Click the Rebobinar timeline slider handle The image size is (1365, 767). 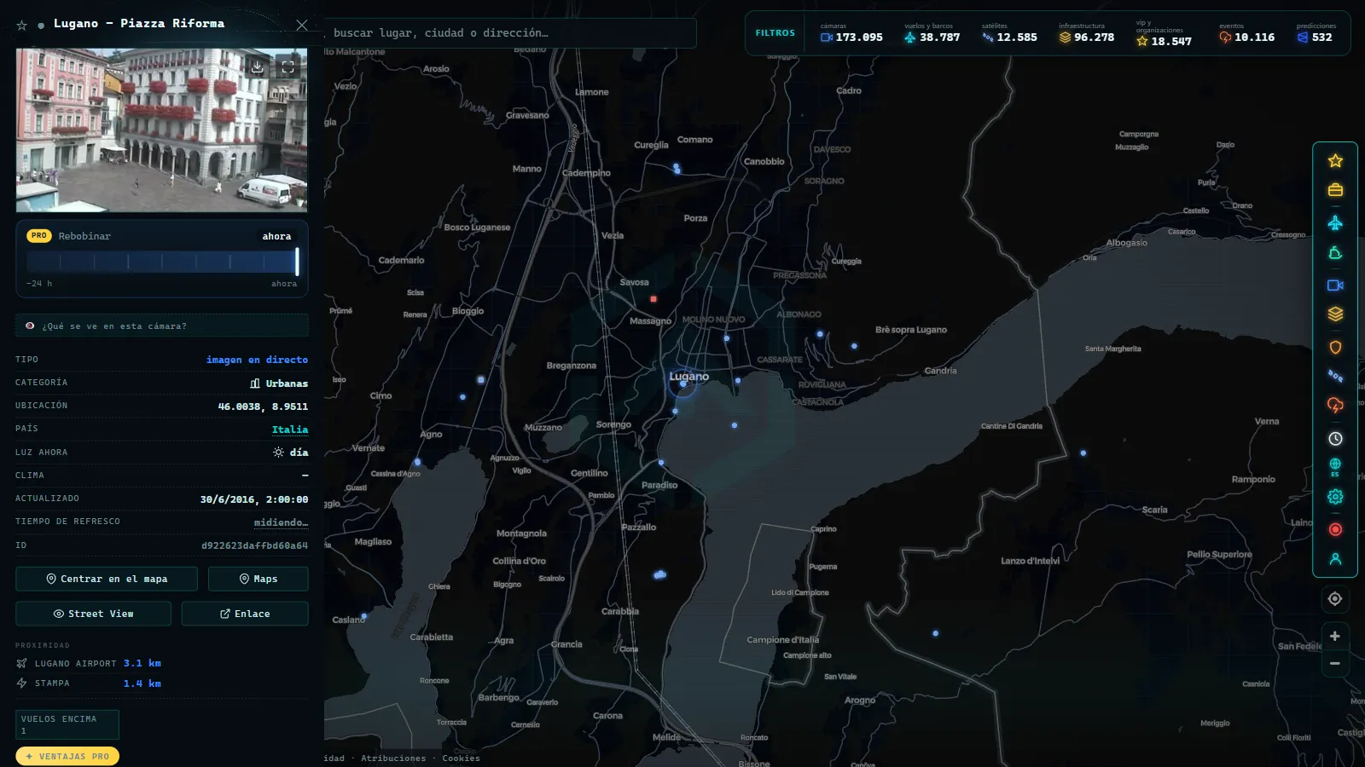[x=297, y=262]
